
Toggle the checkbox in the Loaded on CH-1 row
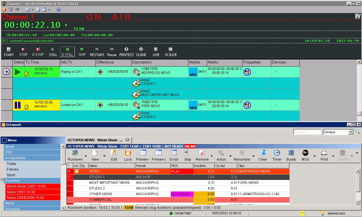coord(27,107)
